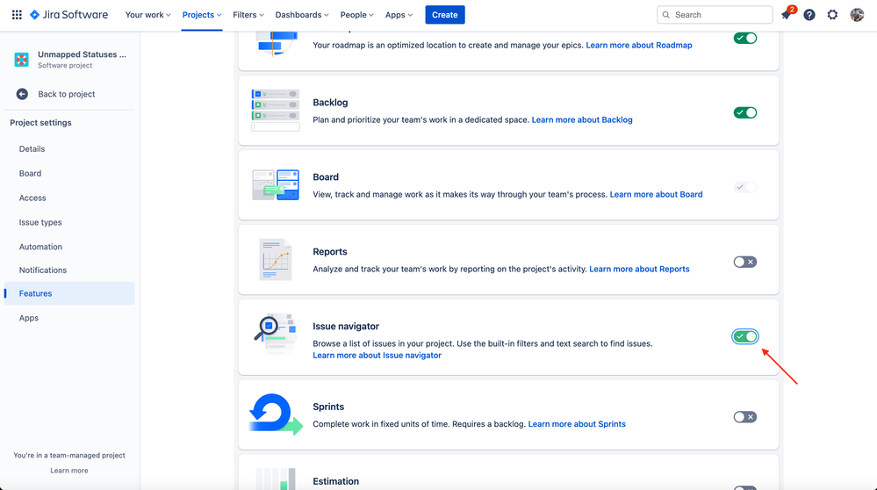
Task: Open Learn more about Board link
Action: point(656,195)
